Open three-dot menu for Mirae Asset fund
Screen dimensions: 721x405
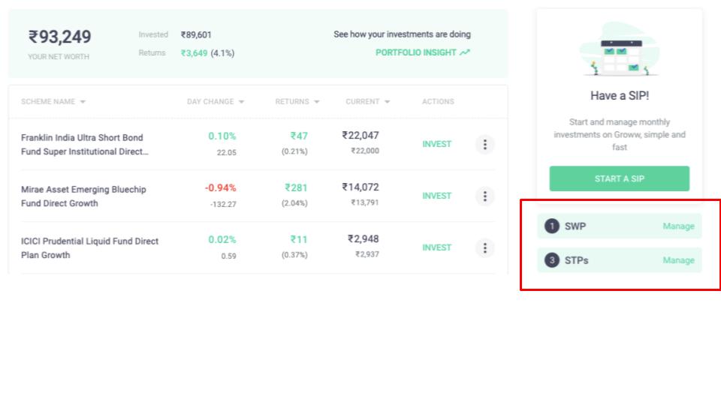click(x=484, y=196)
